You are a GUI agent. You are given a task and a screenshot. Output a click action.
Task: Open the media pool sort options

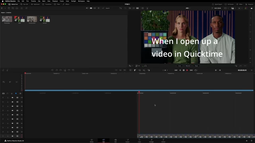pyautogui.click(x=120, y=8)
